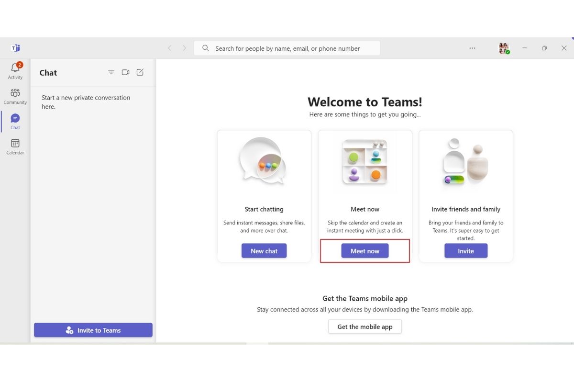Open Settings and more ellipsis menu
Viewport: 574px width, 383px height.
pyautogui.click(x=473, y=48)
